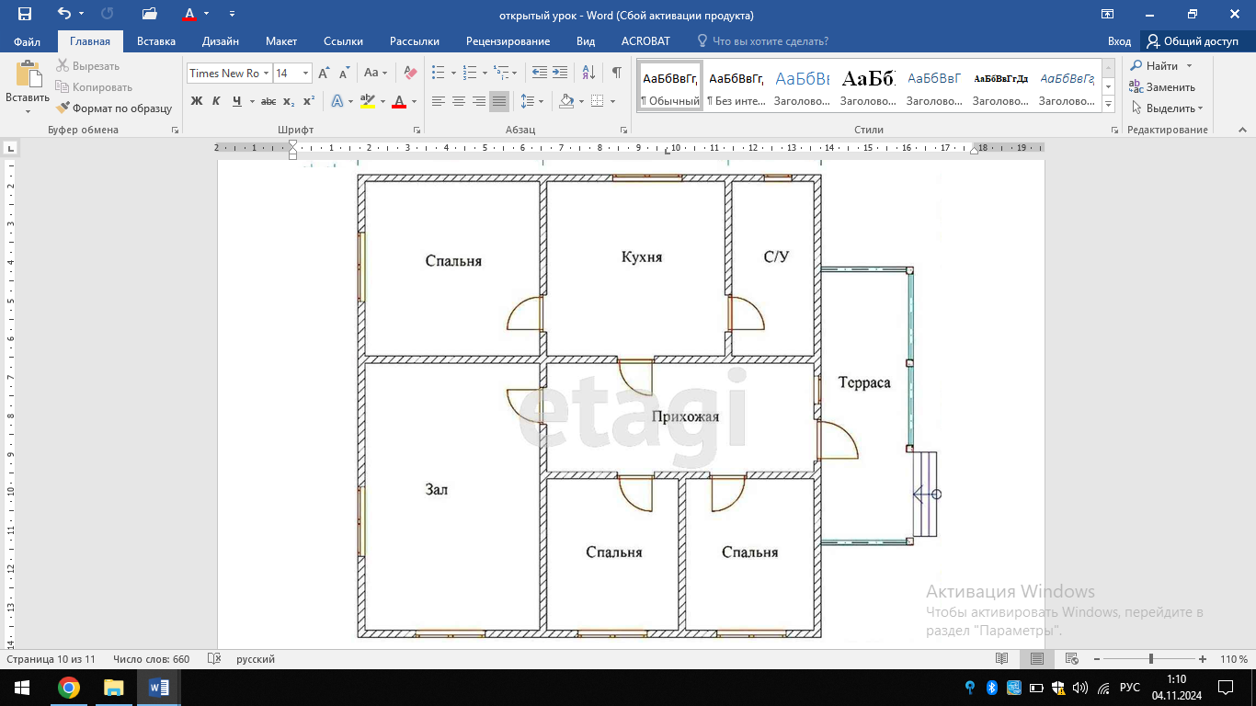Viewport: 1256px width, 706px height.
Task: Toggle italic (К) formatting
Action: [x=216, y=101]
